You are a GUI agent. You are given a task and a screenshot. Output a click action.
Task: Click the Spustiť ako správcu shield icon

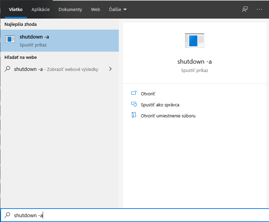click(134, 104)
